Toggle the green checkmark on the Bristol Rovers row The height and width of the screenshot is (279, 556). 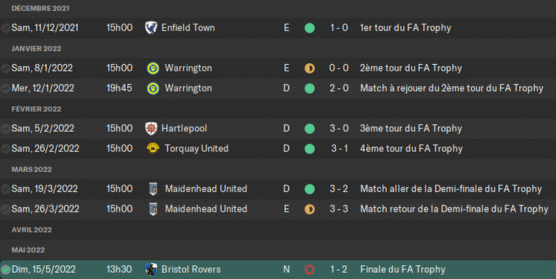6,269
